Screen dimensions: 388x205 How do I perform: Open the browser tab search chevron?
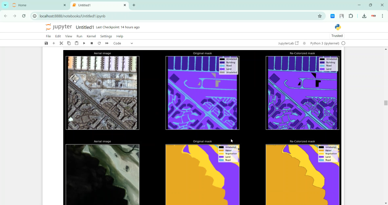(5, 5)
